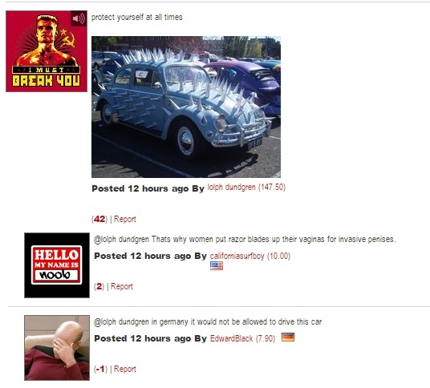The width and height of the screenshot is (430, 388).
Task: Click the speaker sound icon on avatar
Action: 79,18
